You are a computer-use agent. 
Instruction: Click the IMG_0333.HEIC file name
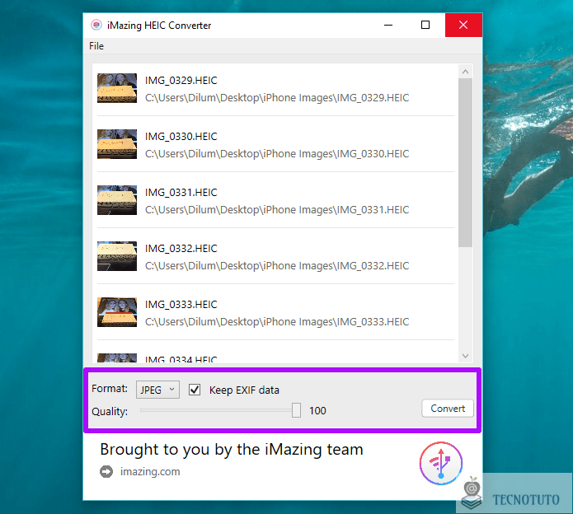click(x=181, y=305)
